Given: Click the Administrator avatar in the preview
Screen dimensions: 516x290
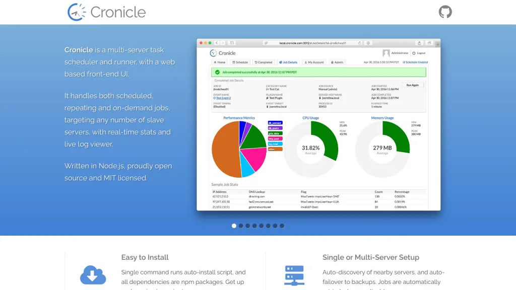Looking at the screenshot, I should [x=386, y=53].
